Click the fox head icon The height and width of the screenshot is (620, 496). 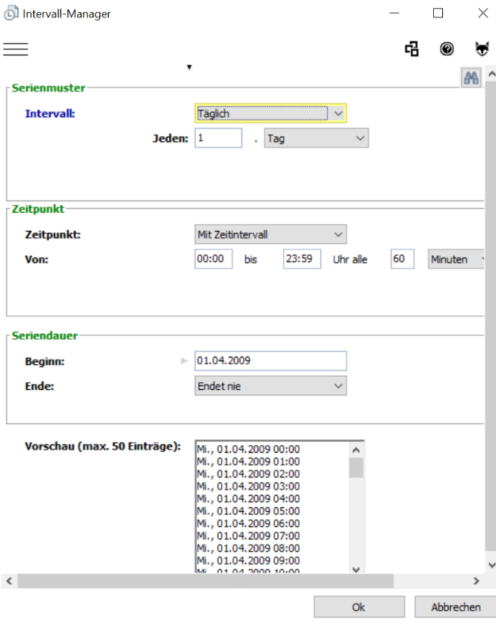[482, 49]
